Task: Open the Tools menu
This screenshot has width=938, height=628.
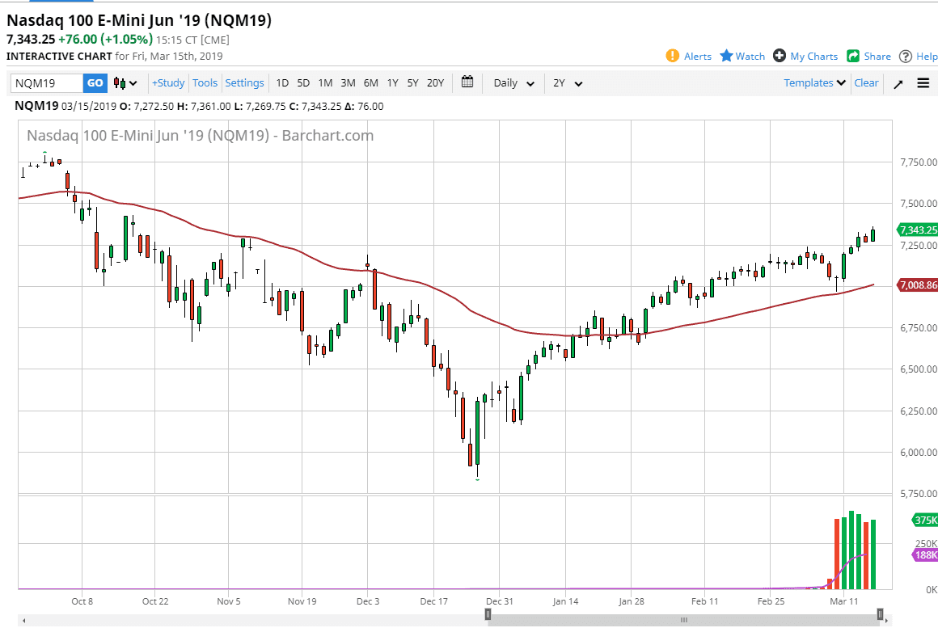Action: click(x=205, y=82)
